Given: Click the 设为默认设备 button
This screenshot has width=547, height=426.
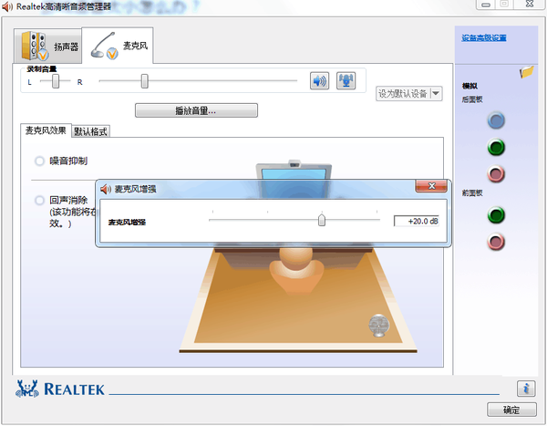Looking at the screenshot, I should coord(403,94).
